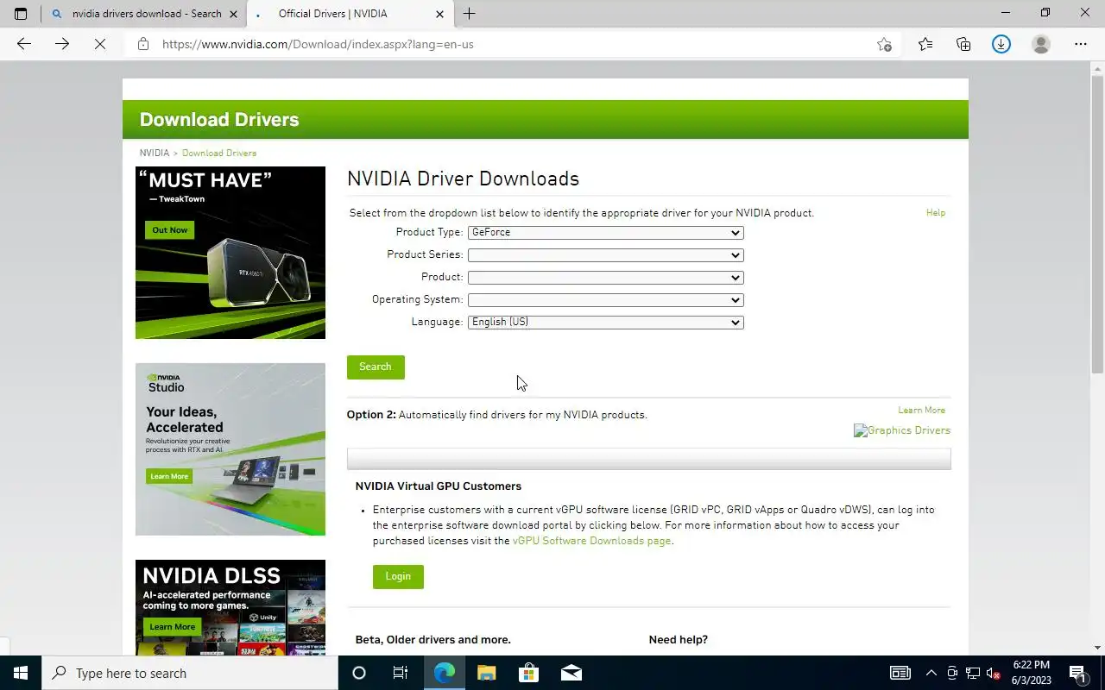Click the Windows taskbar search box
1105x690 pixels.
point(190,673)
